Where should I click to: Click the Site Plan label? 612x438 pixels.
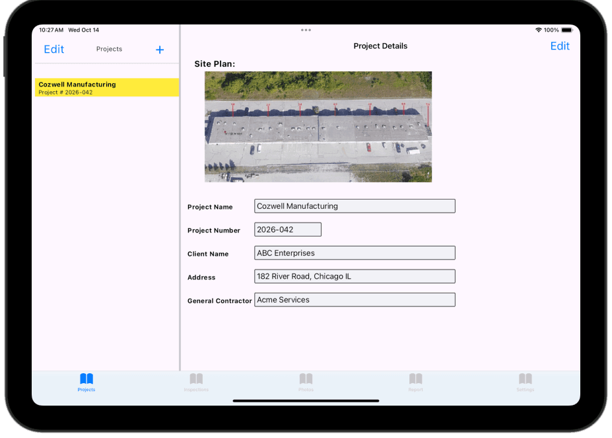(x=215, y=64)
